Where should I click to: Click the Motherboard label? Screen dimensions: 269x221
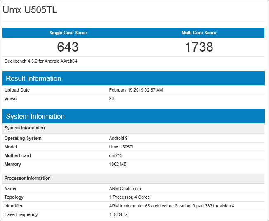coord(18,155)
